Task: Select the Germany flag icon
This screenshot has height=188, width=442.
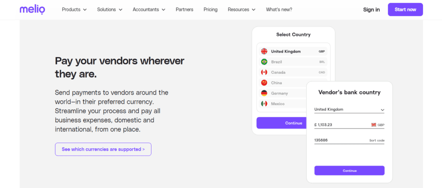Action: (x=264, y=93)
